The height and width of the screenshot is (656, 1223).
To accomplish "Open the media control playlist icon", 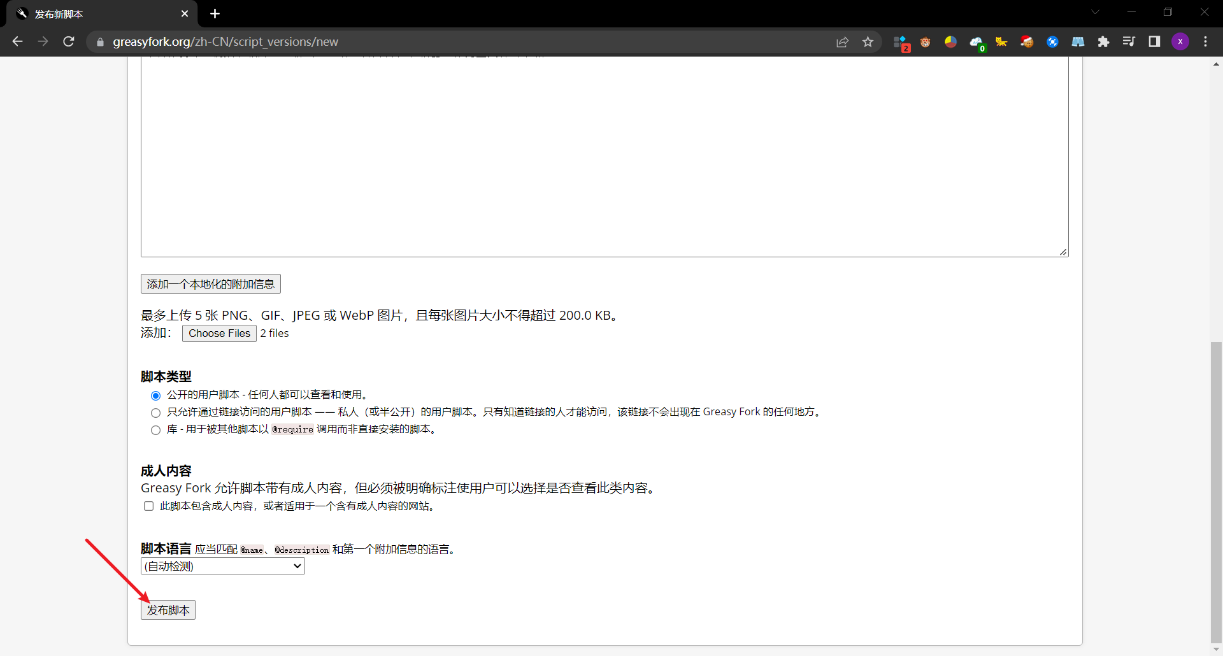I will [x=1129, y=41].
